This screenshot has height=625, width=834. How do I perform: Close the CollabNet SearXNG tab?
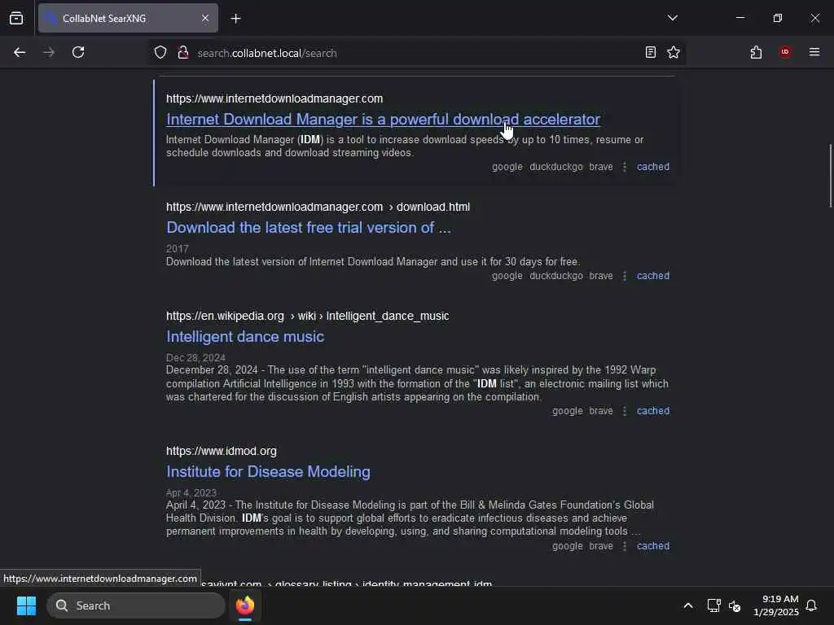point(205,18)
